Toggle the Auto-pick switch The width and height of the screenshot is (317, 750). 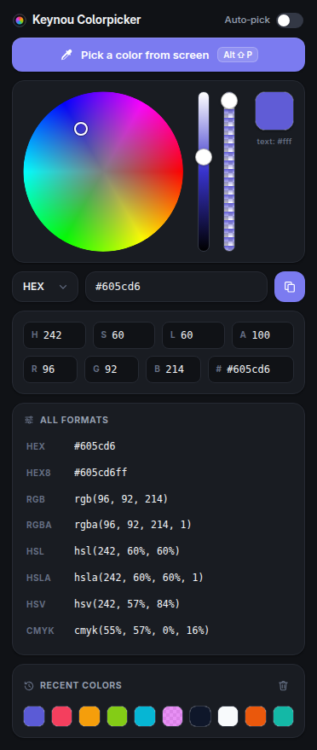(290, 20)
